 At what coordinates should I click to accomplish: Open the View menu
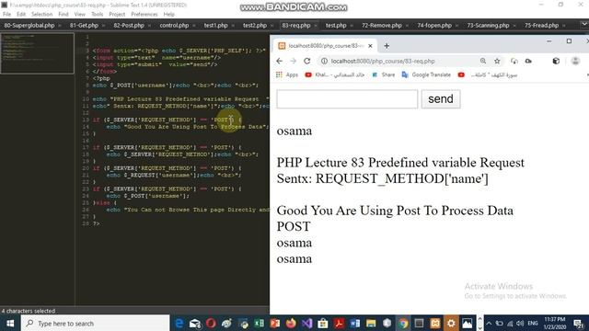pyautogui.click(x=80, y=15)
